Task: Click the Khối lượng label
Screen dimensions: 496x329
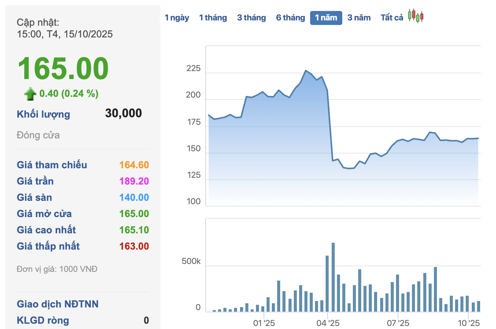Action: click(44, 114)
